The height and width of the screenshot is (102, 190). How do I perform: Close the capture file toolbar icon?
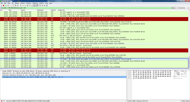coord(16,6)
